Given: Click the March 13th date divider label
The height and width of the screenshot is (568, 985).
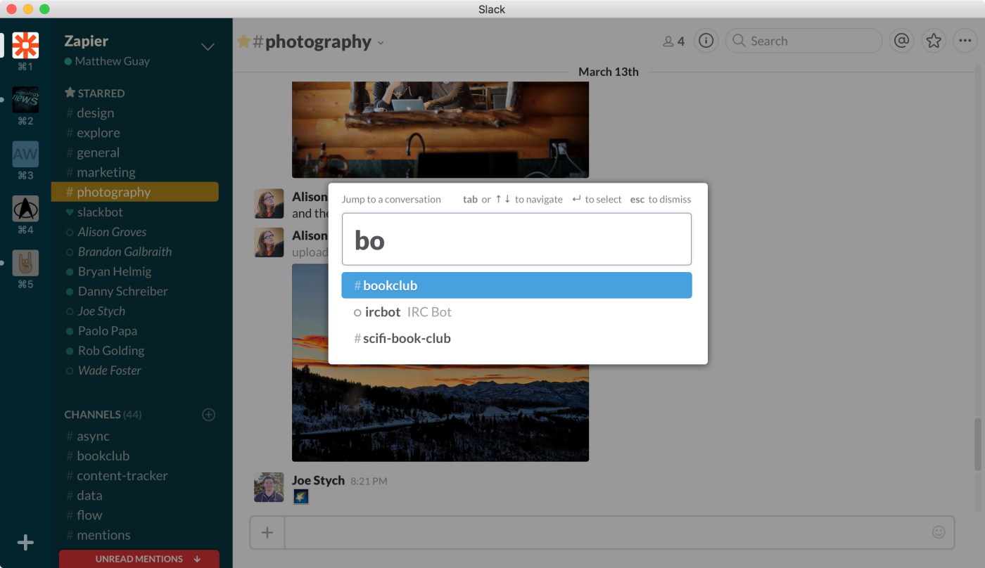Looking at the screenshot, I should [x=609, y=72].
